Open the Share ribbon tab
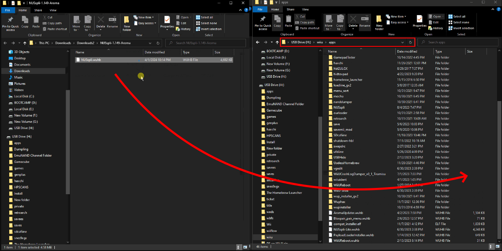 [38, 10]
